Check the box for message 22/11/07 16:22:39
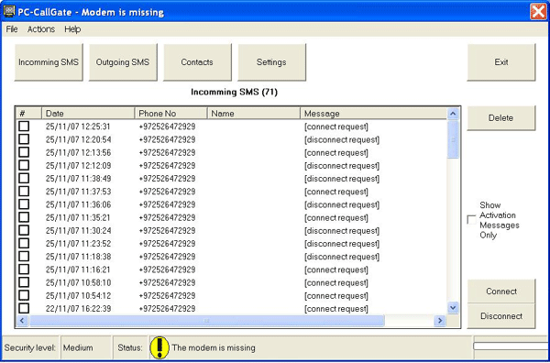The width and height of the screenshot is (550, 363). pos(24,309)
